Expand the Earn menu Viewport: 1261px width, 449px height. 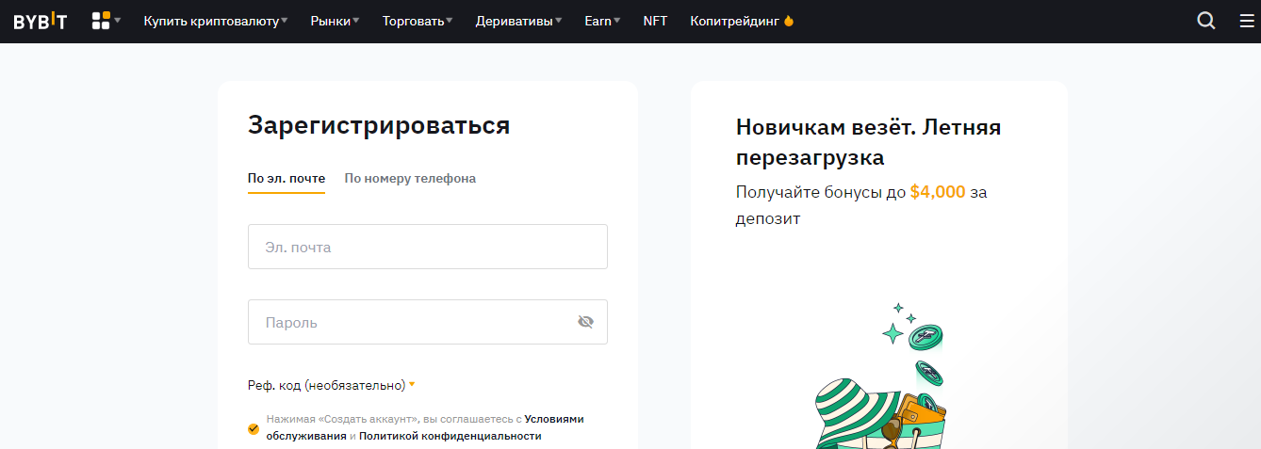click(x=602, y=21)
